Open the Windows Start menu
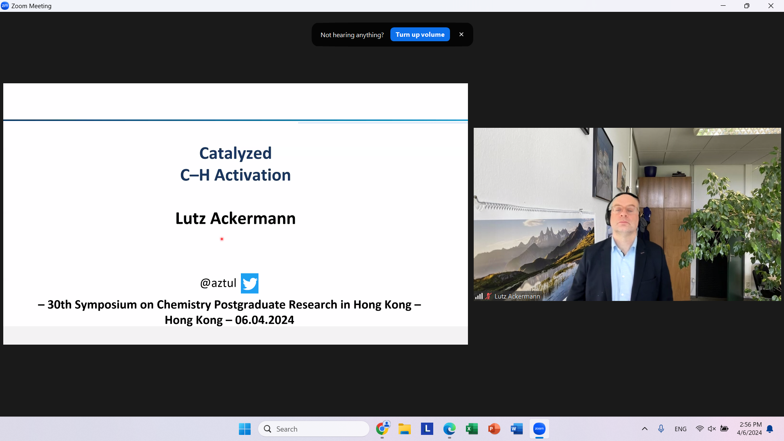This screenshot has width=784, height=441. 245,429
